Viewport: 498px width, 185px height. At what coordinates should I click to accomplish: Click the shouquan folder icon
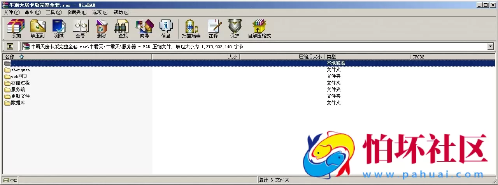click(x=7, y=70)
